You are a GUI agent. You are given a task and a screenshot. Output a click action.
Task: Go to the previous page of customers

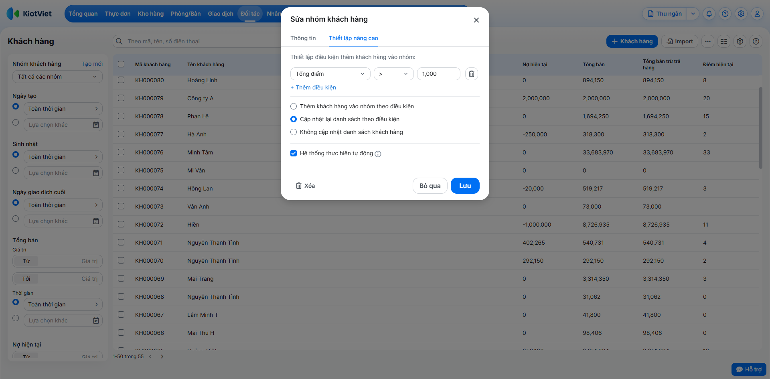pos(150,357)
